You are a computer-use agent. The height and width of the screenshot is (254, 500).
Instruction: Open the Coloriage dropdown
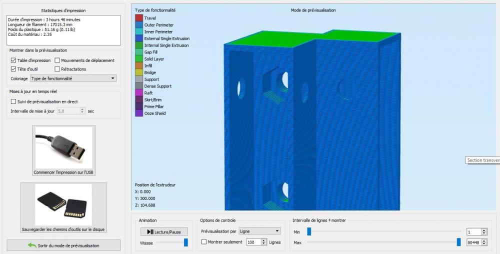73,78
